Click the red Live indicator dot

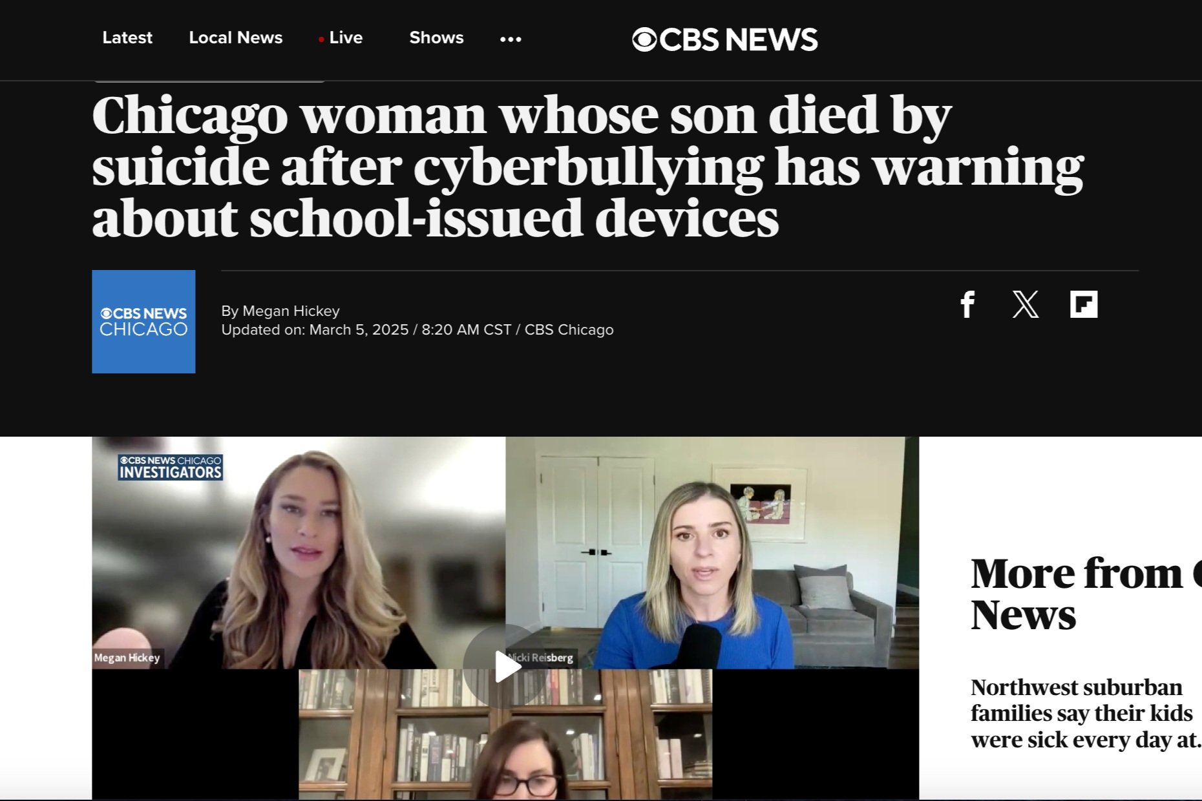[x=321, y=39]
